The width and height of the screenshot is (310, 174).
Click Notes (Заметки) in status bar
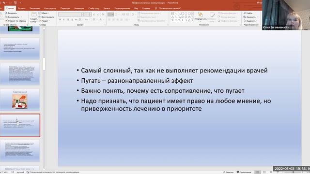[x=228, y=172]
